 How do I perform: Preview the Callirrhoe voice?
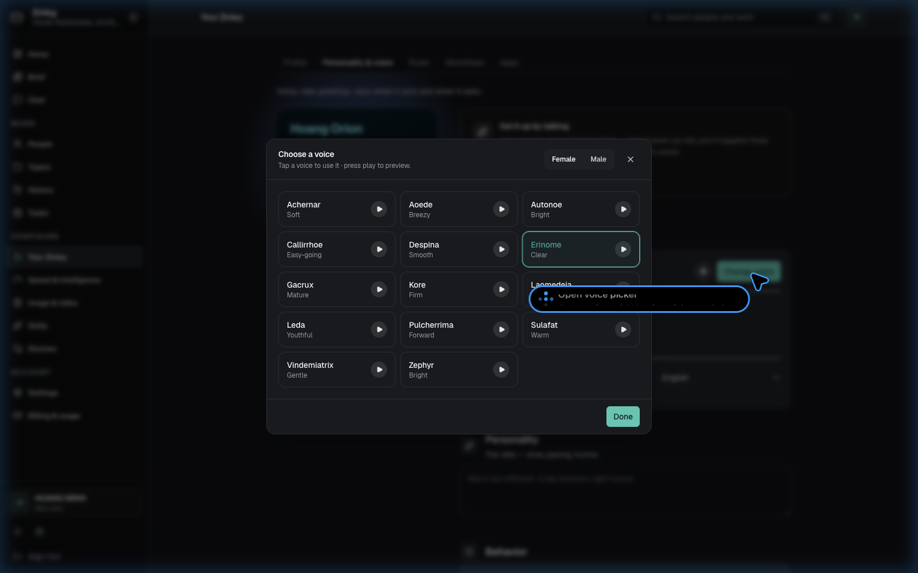(x=379, y=249)
